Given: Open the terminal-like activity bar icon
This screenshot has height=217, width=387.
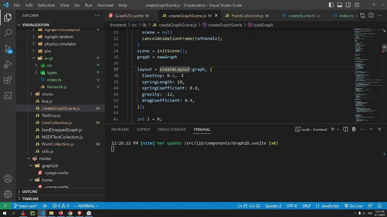Looking at the screenshot, I should (x=8, y=96).
